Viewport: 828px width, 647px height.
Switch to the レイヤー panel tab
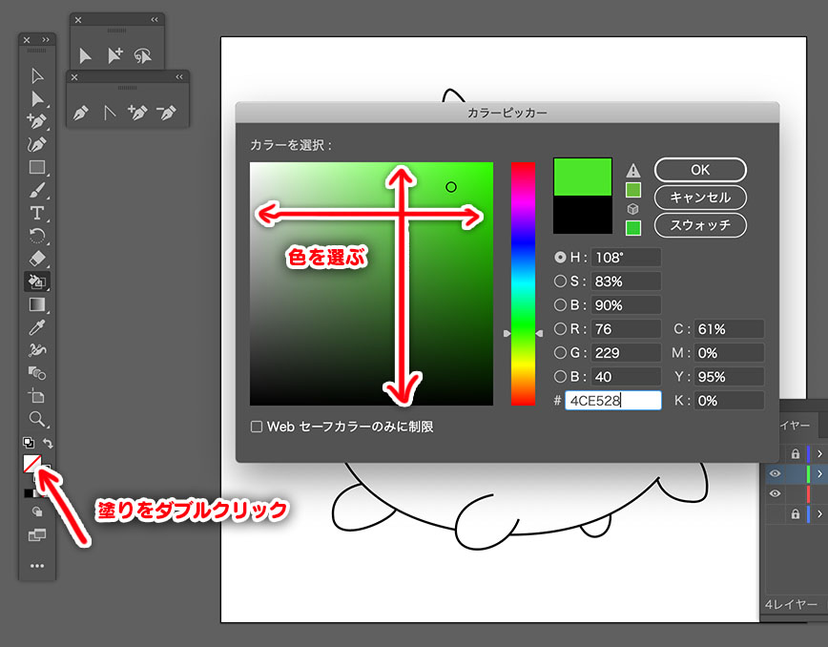tap(797, 426)
